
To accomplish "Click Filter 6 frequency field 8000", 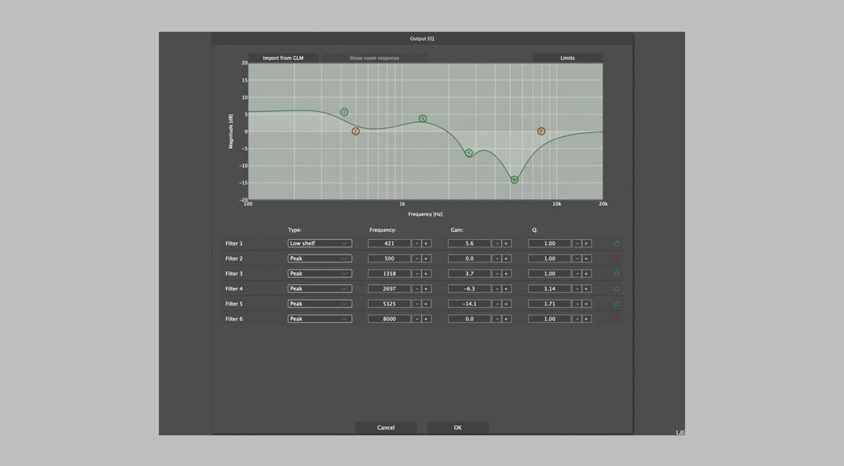I will (x=389, y=319).
